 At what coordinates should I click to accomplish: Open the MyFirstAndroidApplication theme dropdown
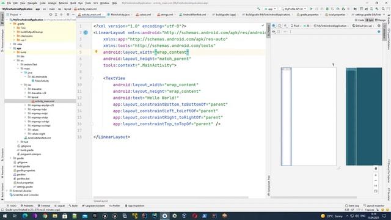point(331,26)
